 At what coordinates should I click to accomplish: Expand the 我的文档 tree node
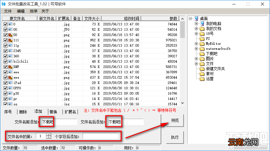[196, 29]
